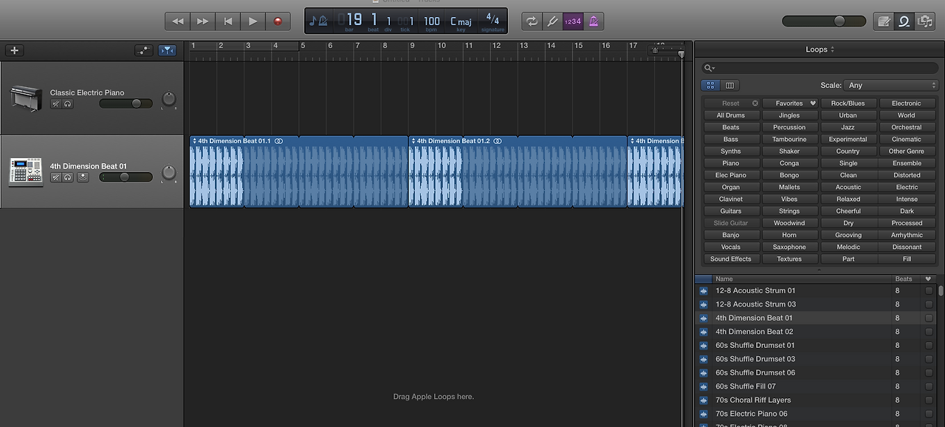Open the Loops library dropdown in panel header
The image size is (945, 427).
[819, 49]
